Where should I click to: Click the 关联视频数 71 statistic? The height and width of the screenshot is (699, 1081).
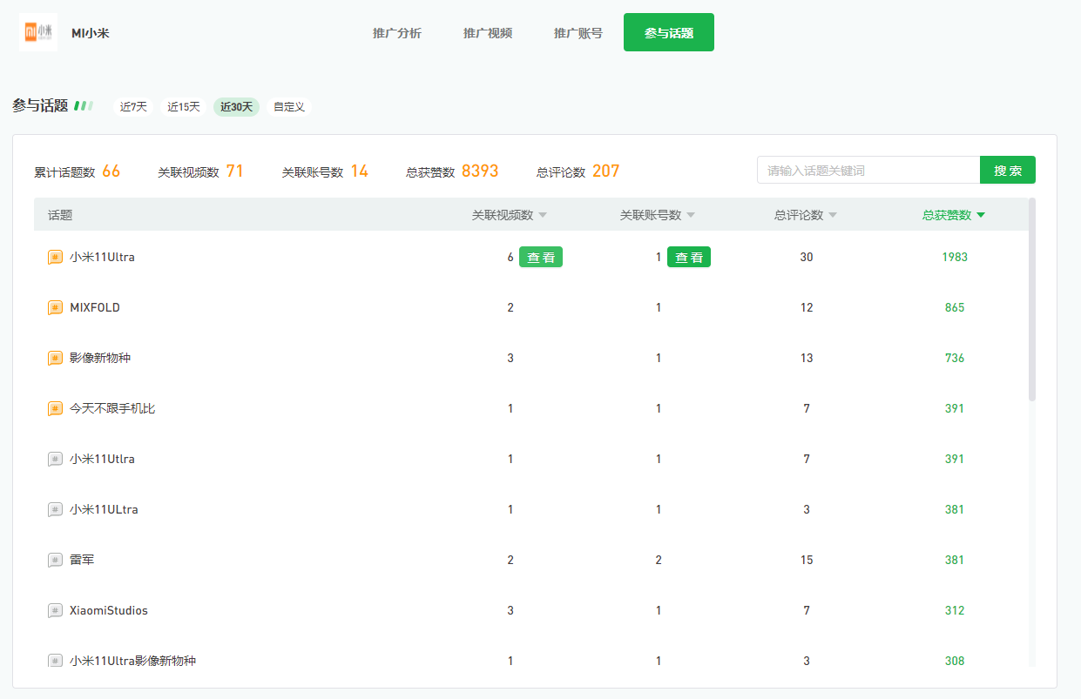[x=200, y=171]
